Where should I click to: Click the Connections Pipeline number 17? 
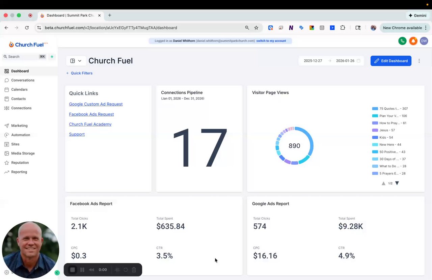(199, 147)
